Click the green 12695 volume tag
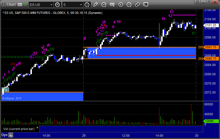 point(211,121)
